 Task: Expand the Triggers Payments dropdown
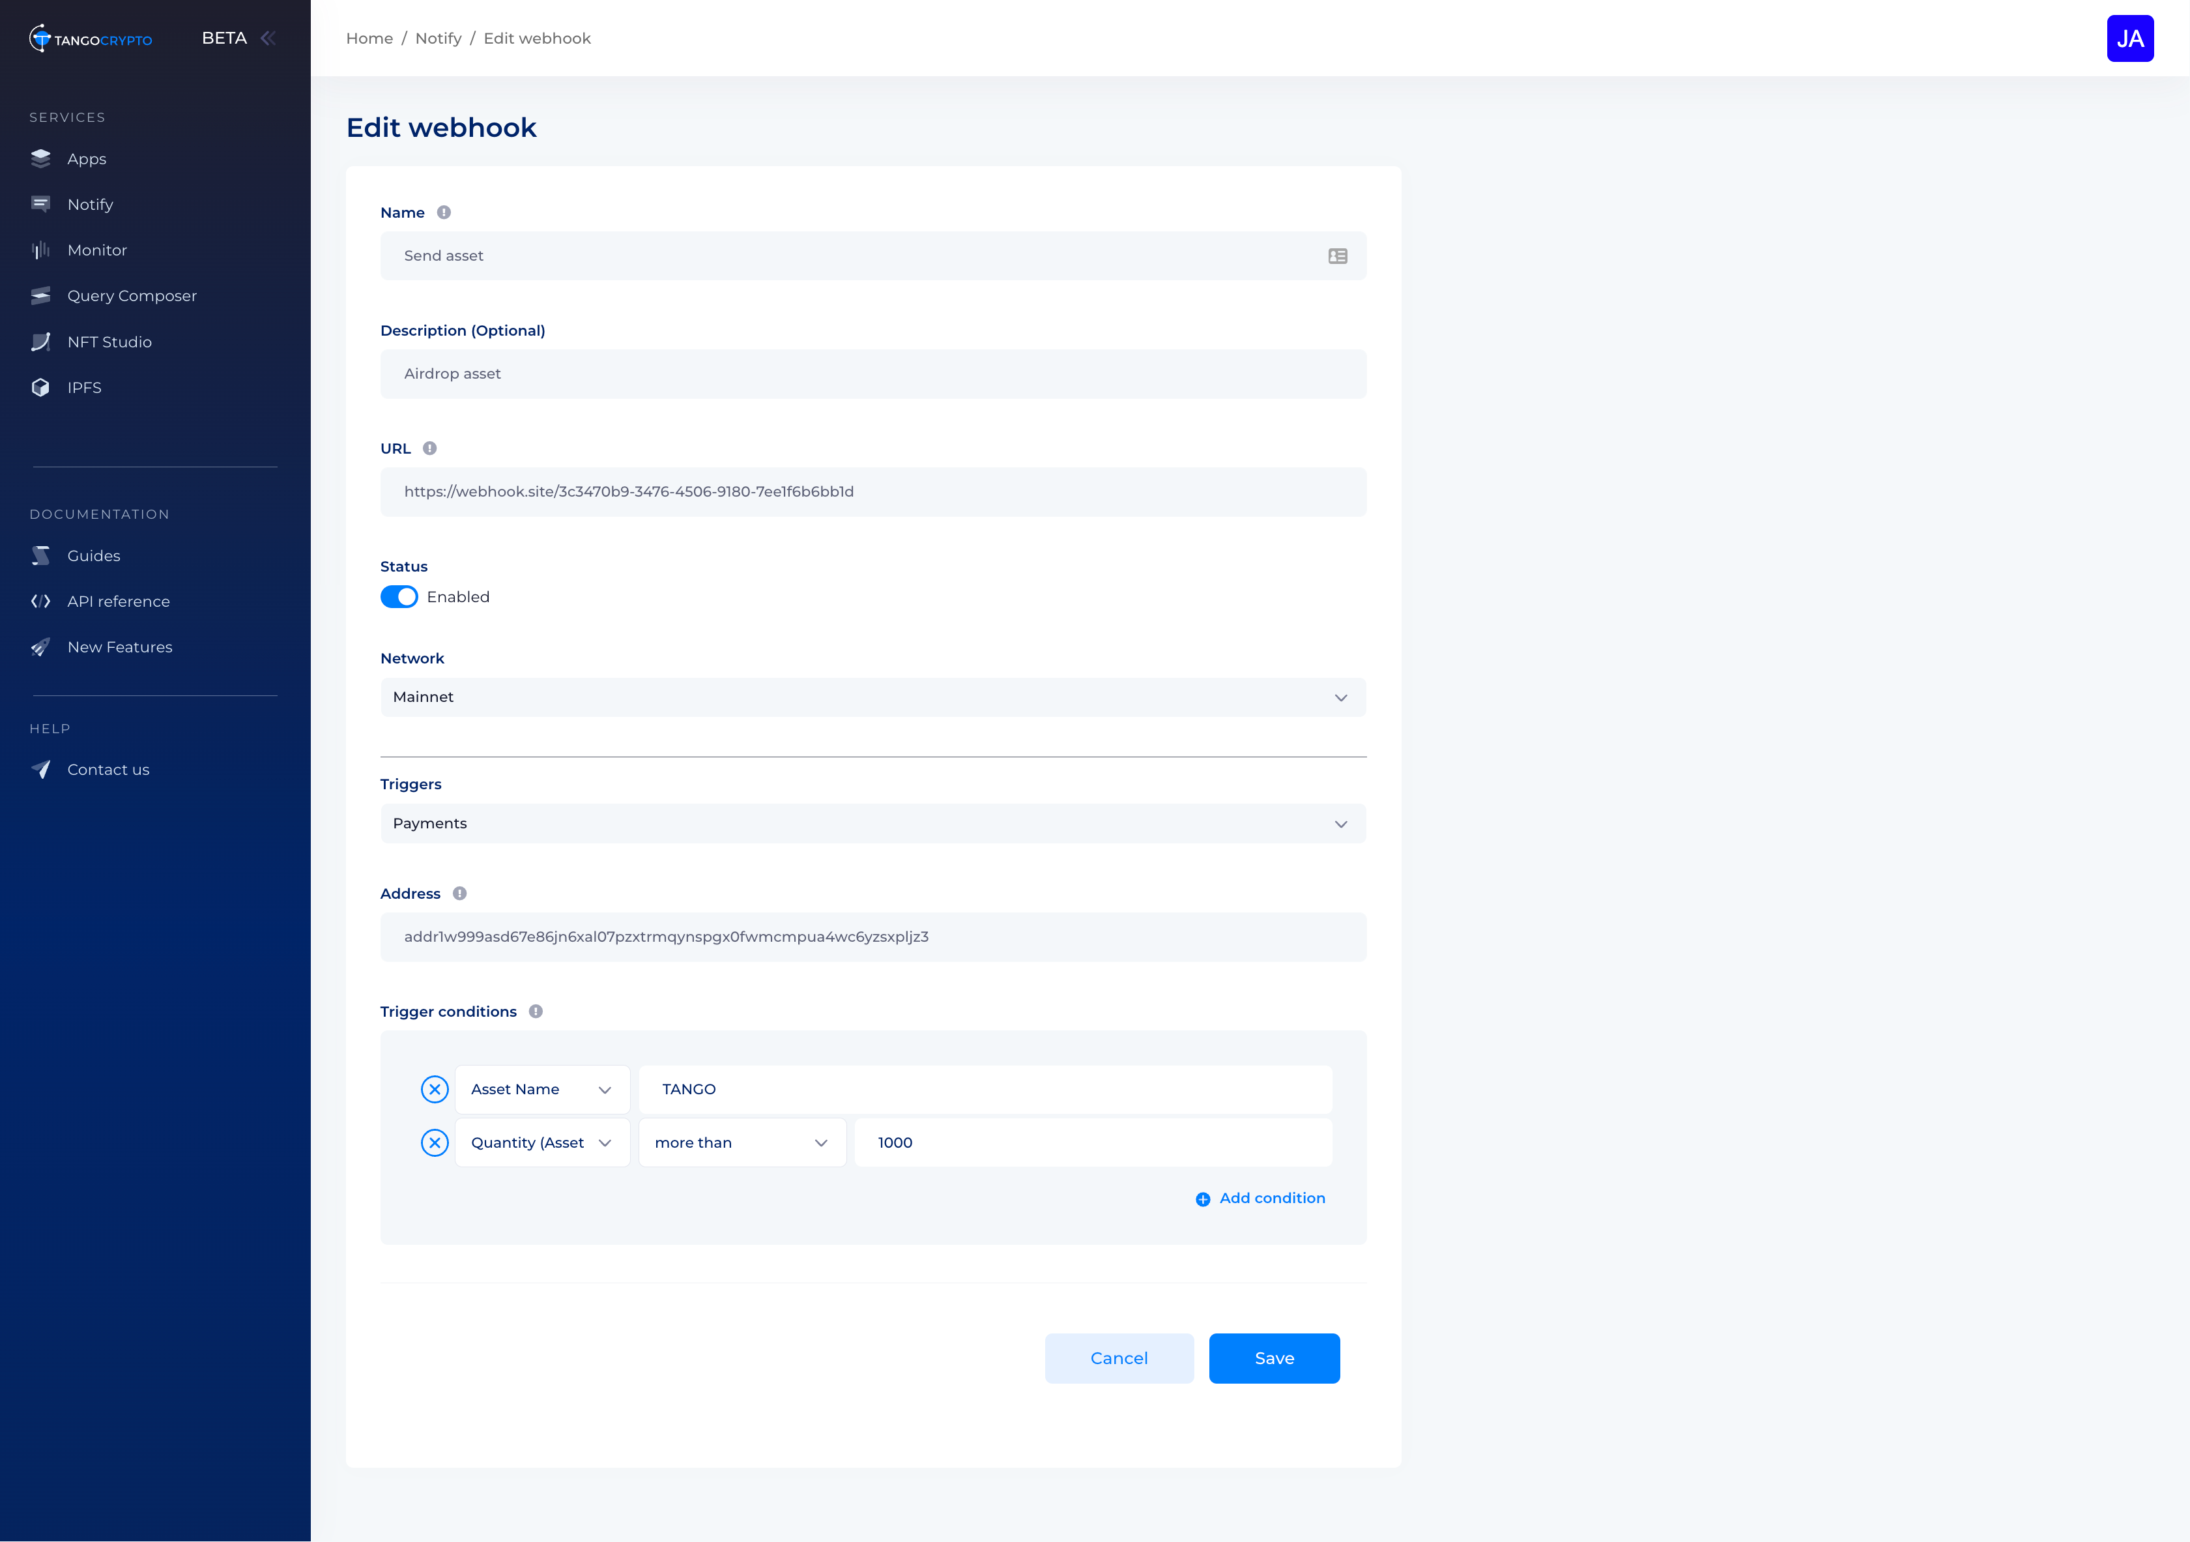click(x=872, y=824)
